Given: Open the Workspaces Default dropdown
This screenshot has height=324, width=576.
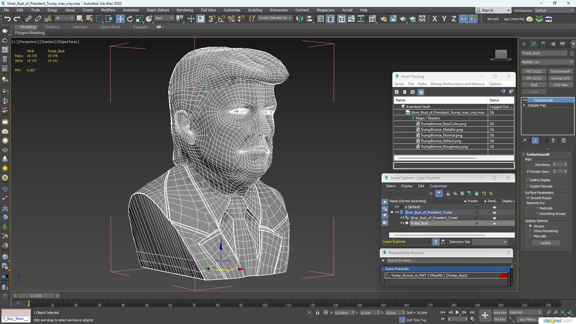Looking at the screenshot, I should [554, 10].
